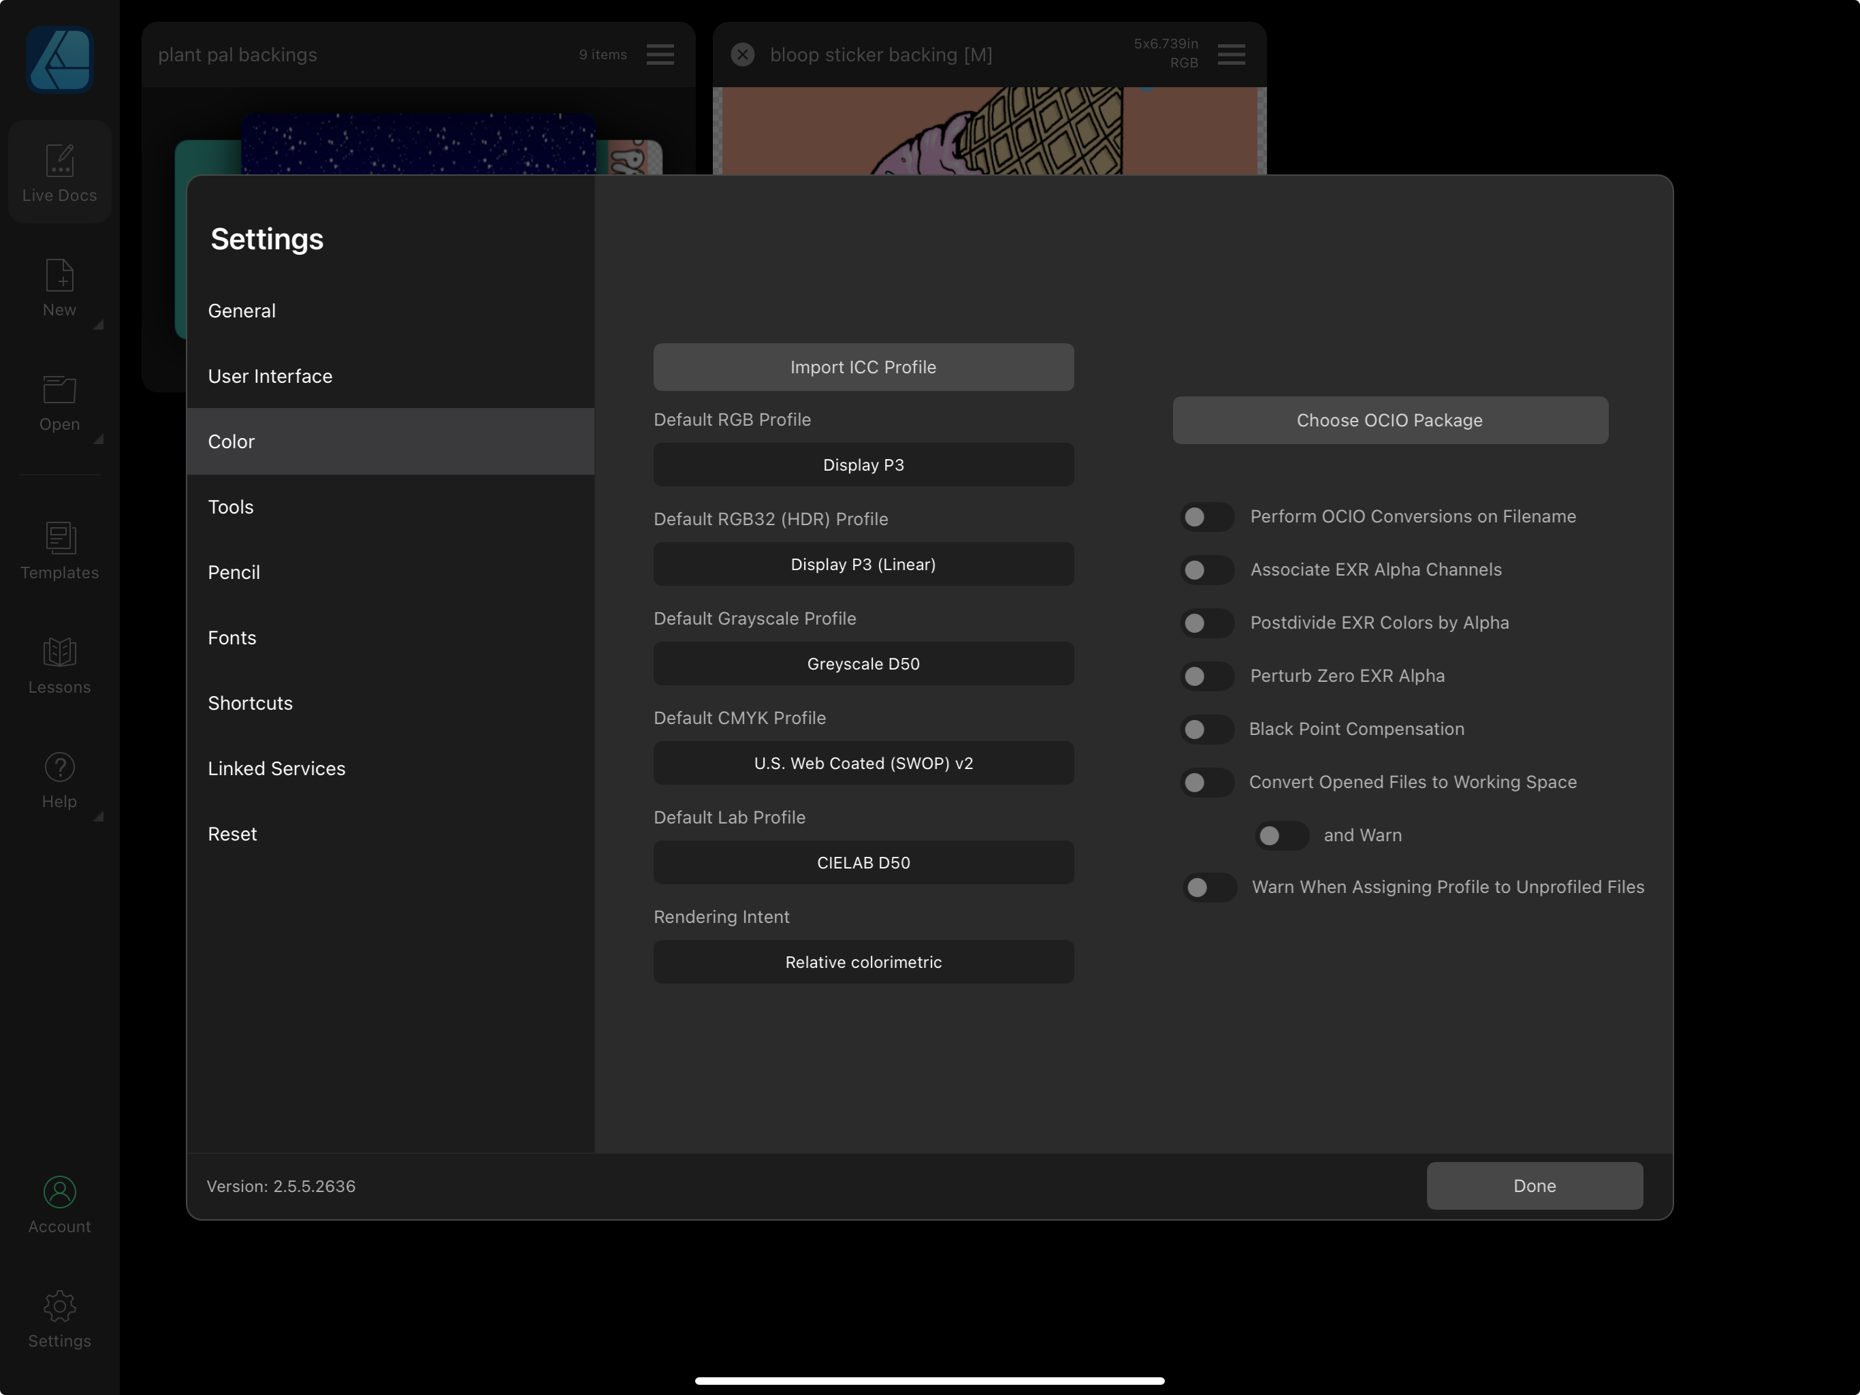Open bloop sticker backing hamburger menu

coord(1231,54)
